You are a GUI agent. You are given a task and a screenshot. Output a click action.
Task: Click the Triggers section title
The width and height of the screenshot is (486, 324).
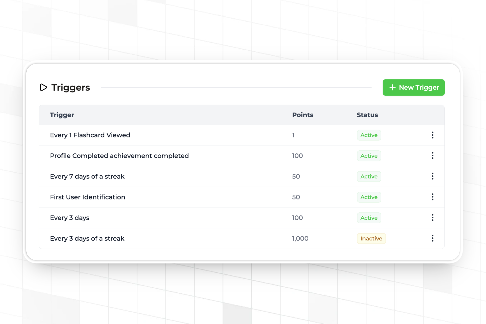click(x=71, y=87)
